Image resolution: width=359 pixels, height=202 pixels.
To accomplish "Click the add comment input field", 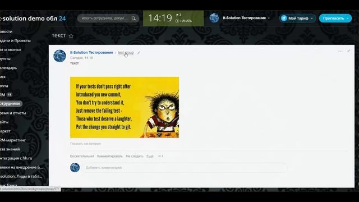I will [185, 168].
